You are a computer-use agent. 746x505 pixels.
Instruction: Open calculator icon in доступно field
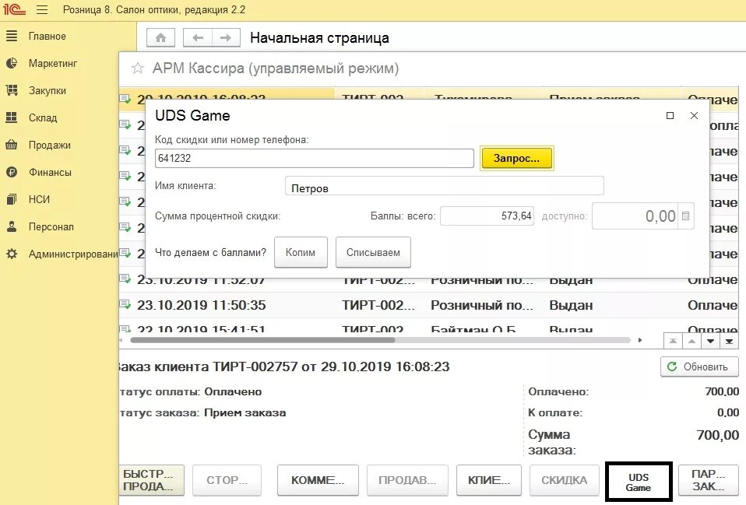coord(685,216)
